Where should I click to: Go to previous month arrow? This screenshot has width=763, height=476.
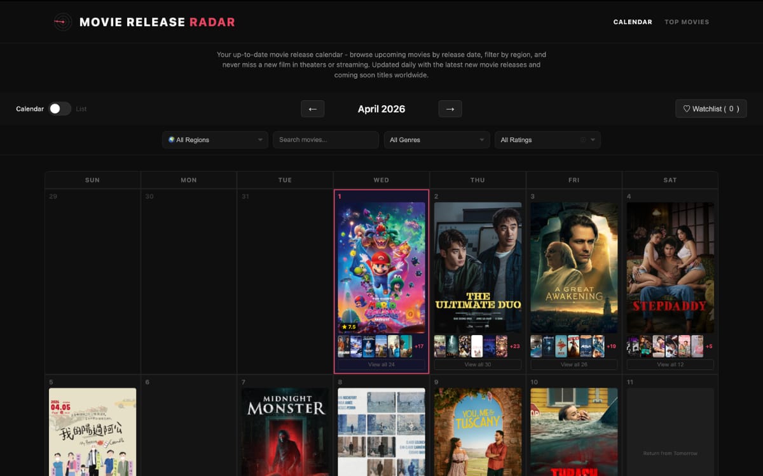tap(313, 109)
